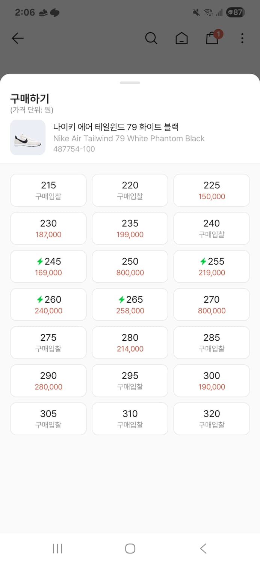Open shopping bag with 1 item
The height and width of the screenshot is (564, 260).
click(x=212, y=38)
